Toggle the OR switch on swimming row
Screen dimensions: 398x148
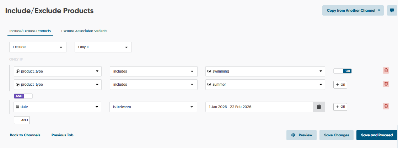tap(342, 71)
